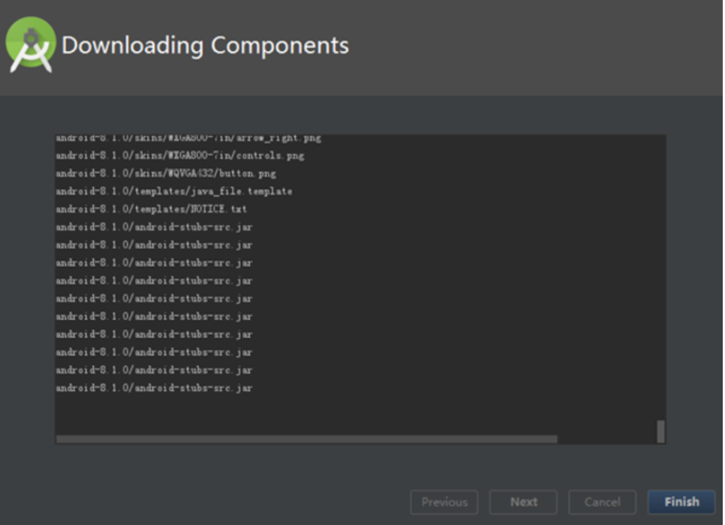Click inside the console log area

coord(338,285)
